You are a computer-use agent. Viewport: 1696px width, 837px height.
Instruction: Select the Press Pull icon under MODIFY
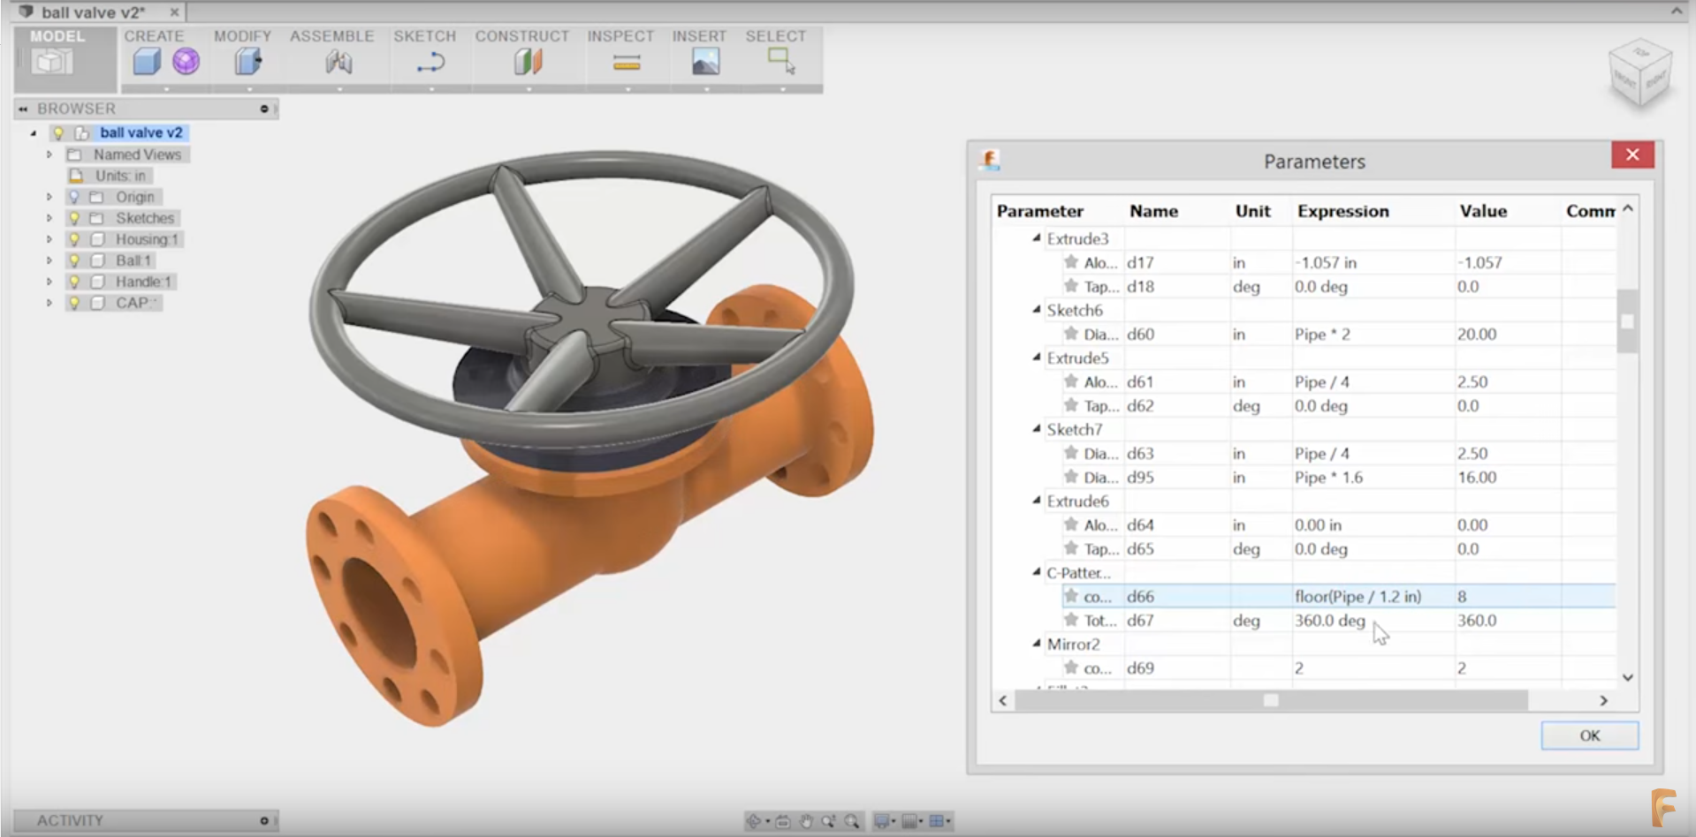pos(246,60)
